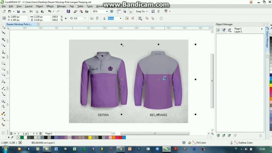Toggle Show Guidelines button
The width and height of the screenshot is (272, 153).
click(130, 11)
